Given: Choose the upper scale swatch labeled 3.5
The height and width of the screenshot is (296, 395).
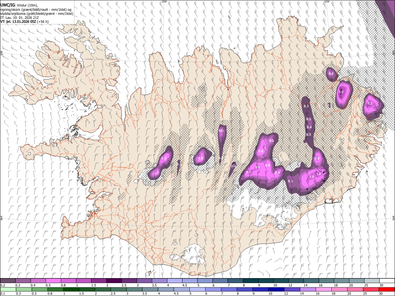Looking at the screenshot, I should tap(159, 281).
